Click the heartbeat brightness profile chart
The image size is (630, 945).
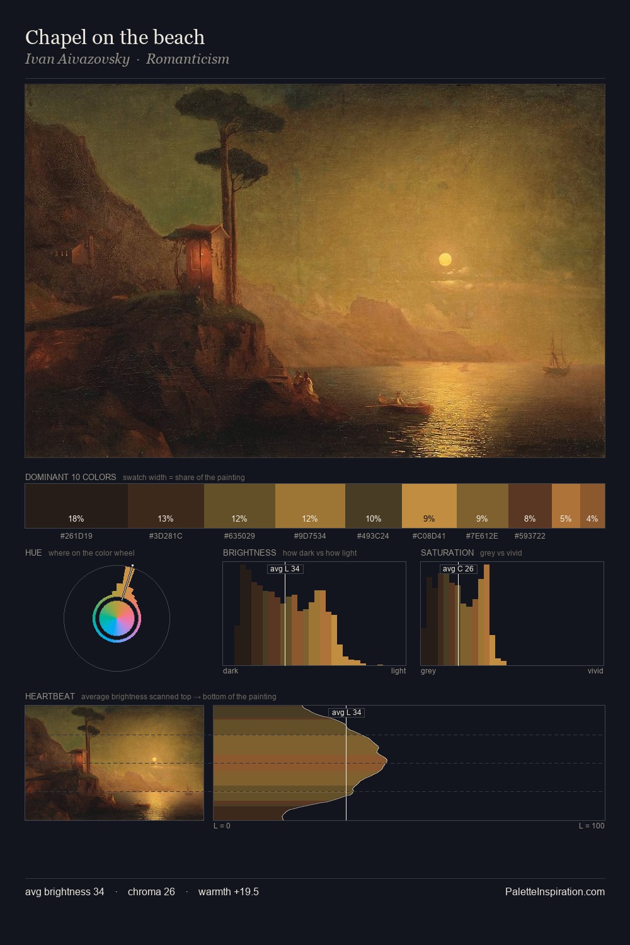tap(409, 763)
